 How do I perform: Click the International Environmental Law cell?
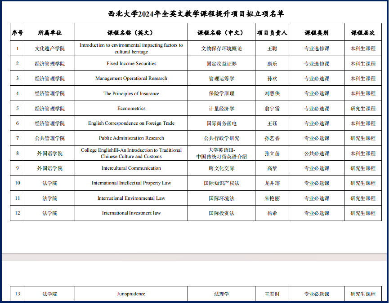pyautogui.click(x=131, y=198)
